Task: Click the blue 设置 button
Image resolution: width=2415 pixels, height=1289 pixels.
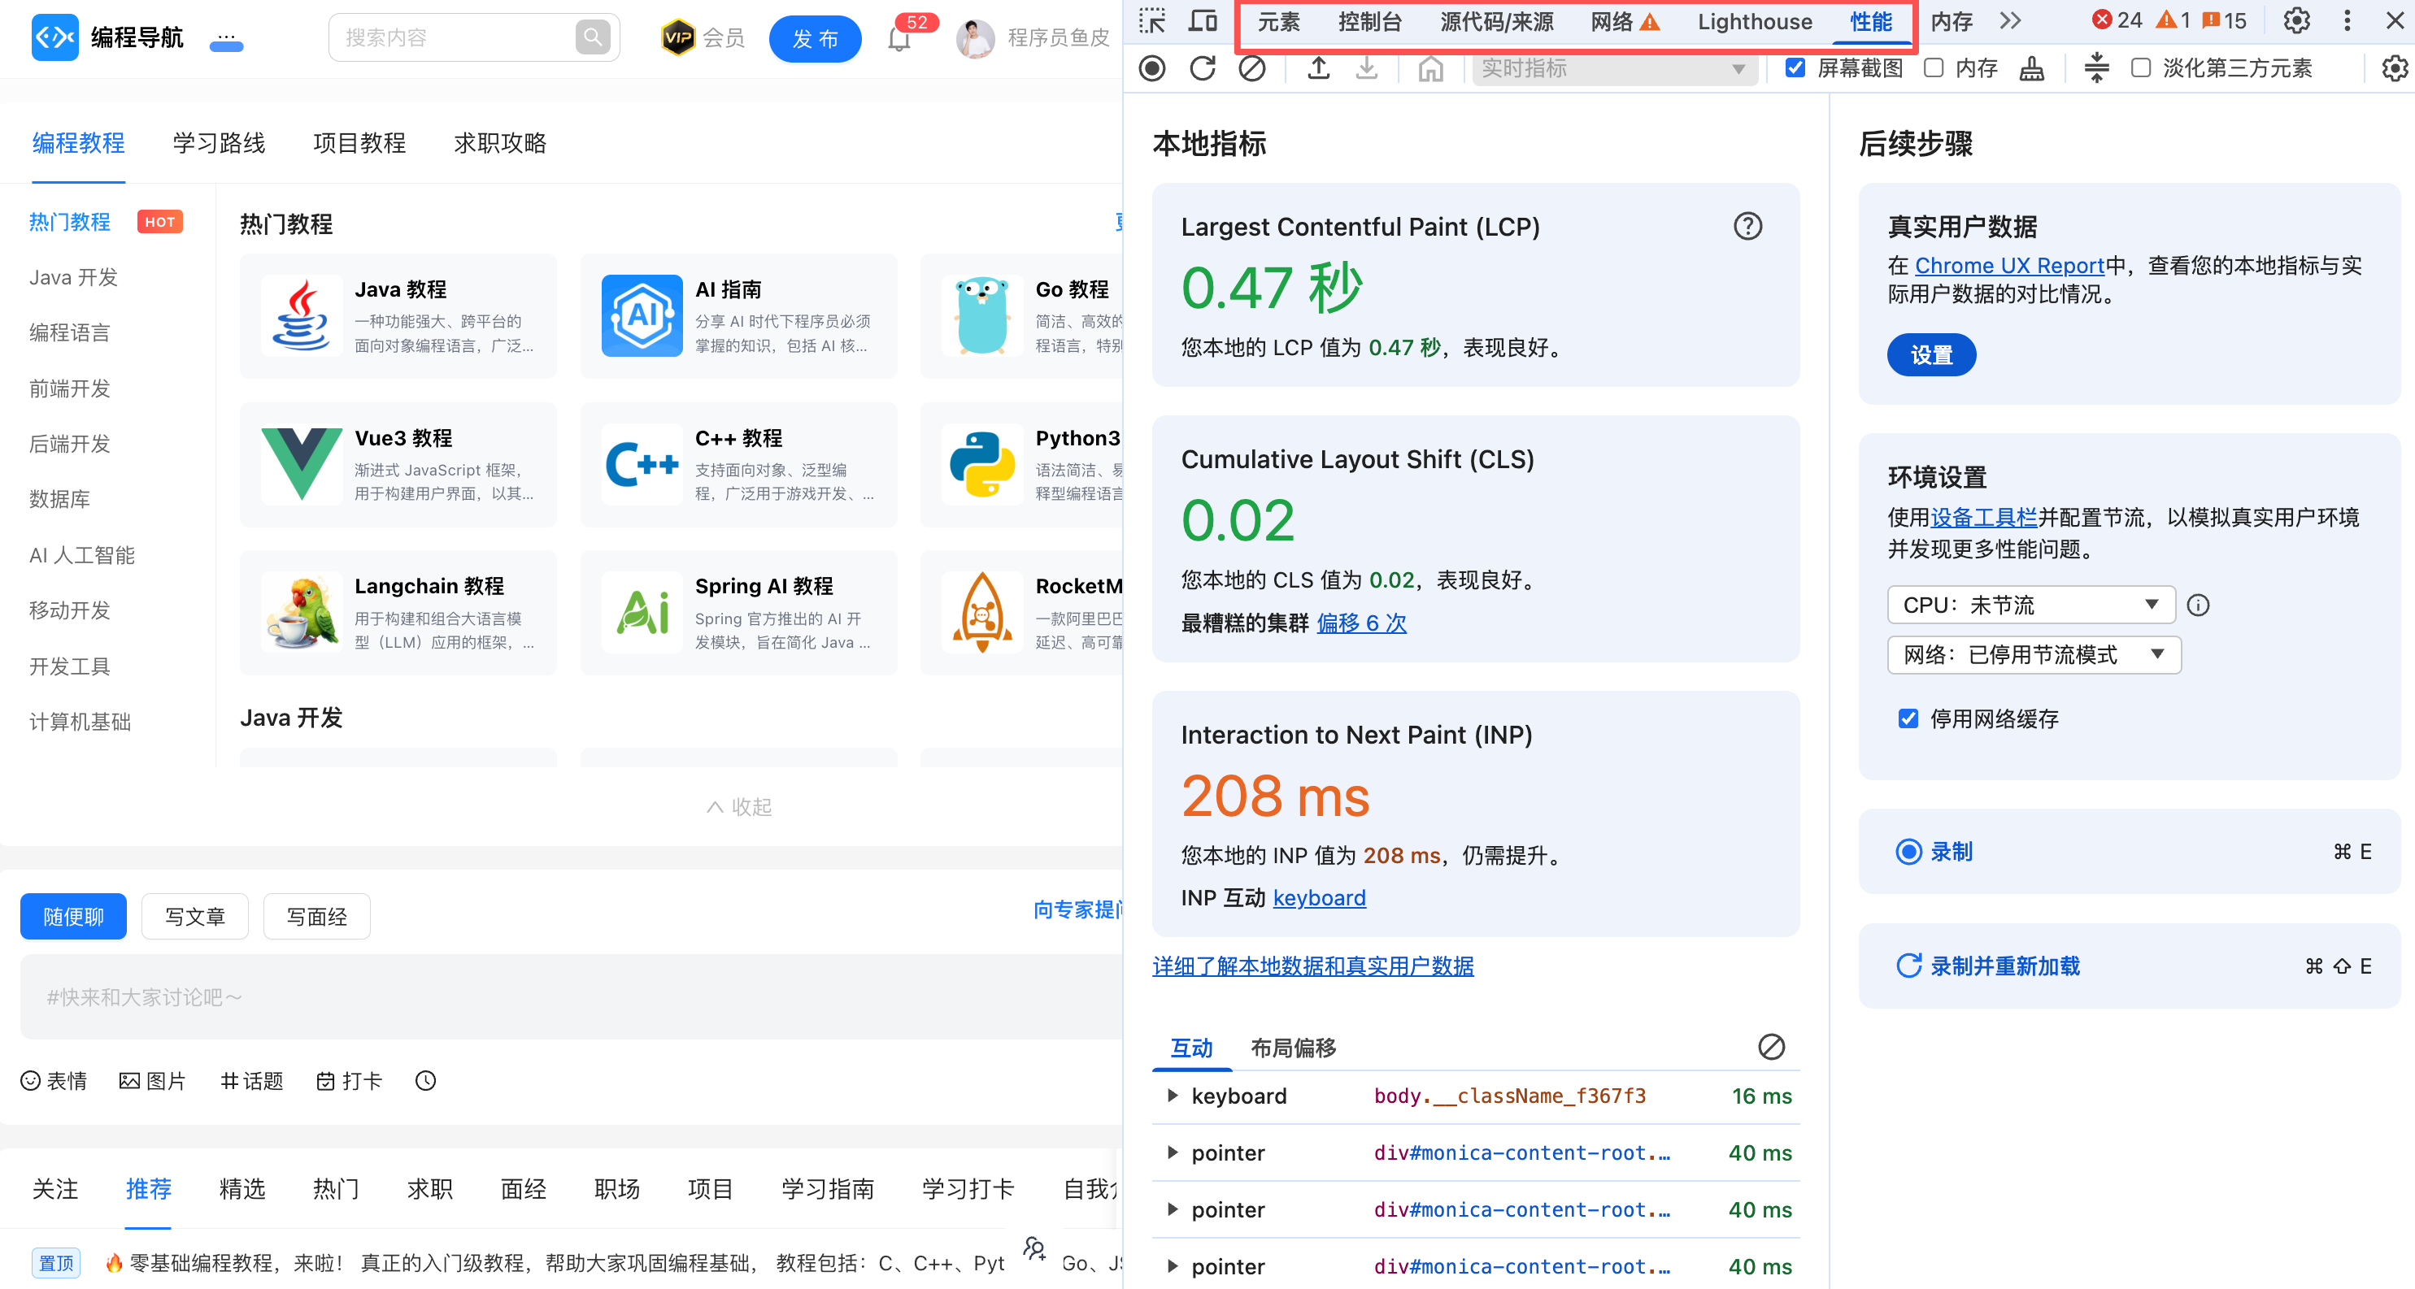Action: coord(1931,355)
